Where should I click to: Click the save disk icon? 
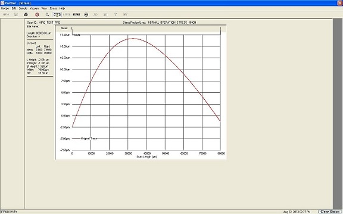pos(16,15)
